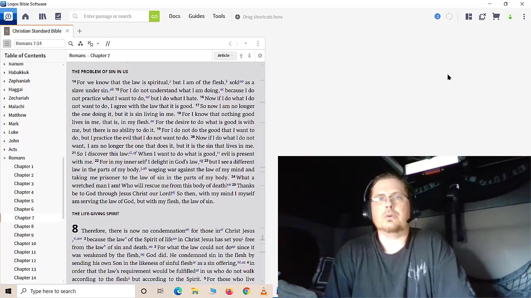Viewport: 531px width, 298px height.
Task: Toggle the Table of Contents hamburger icon
Action: tap(7, 43)
